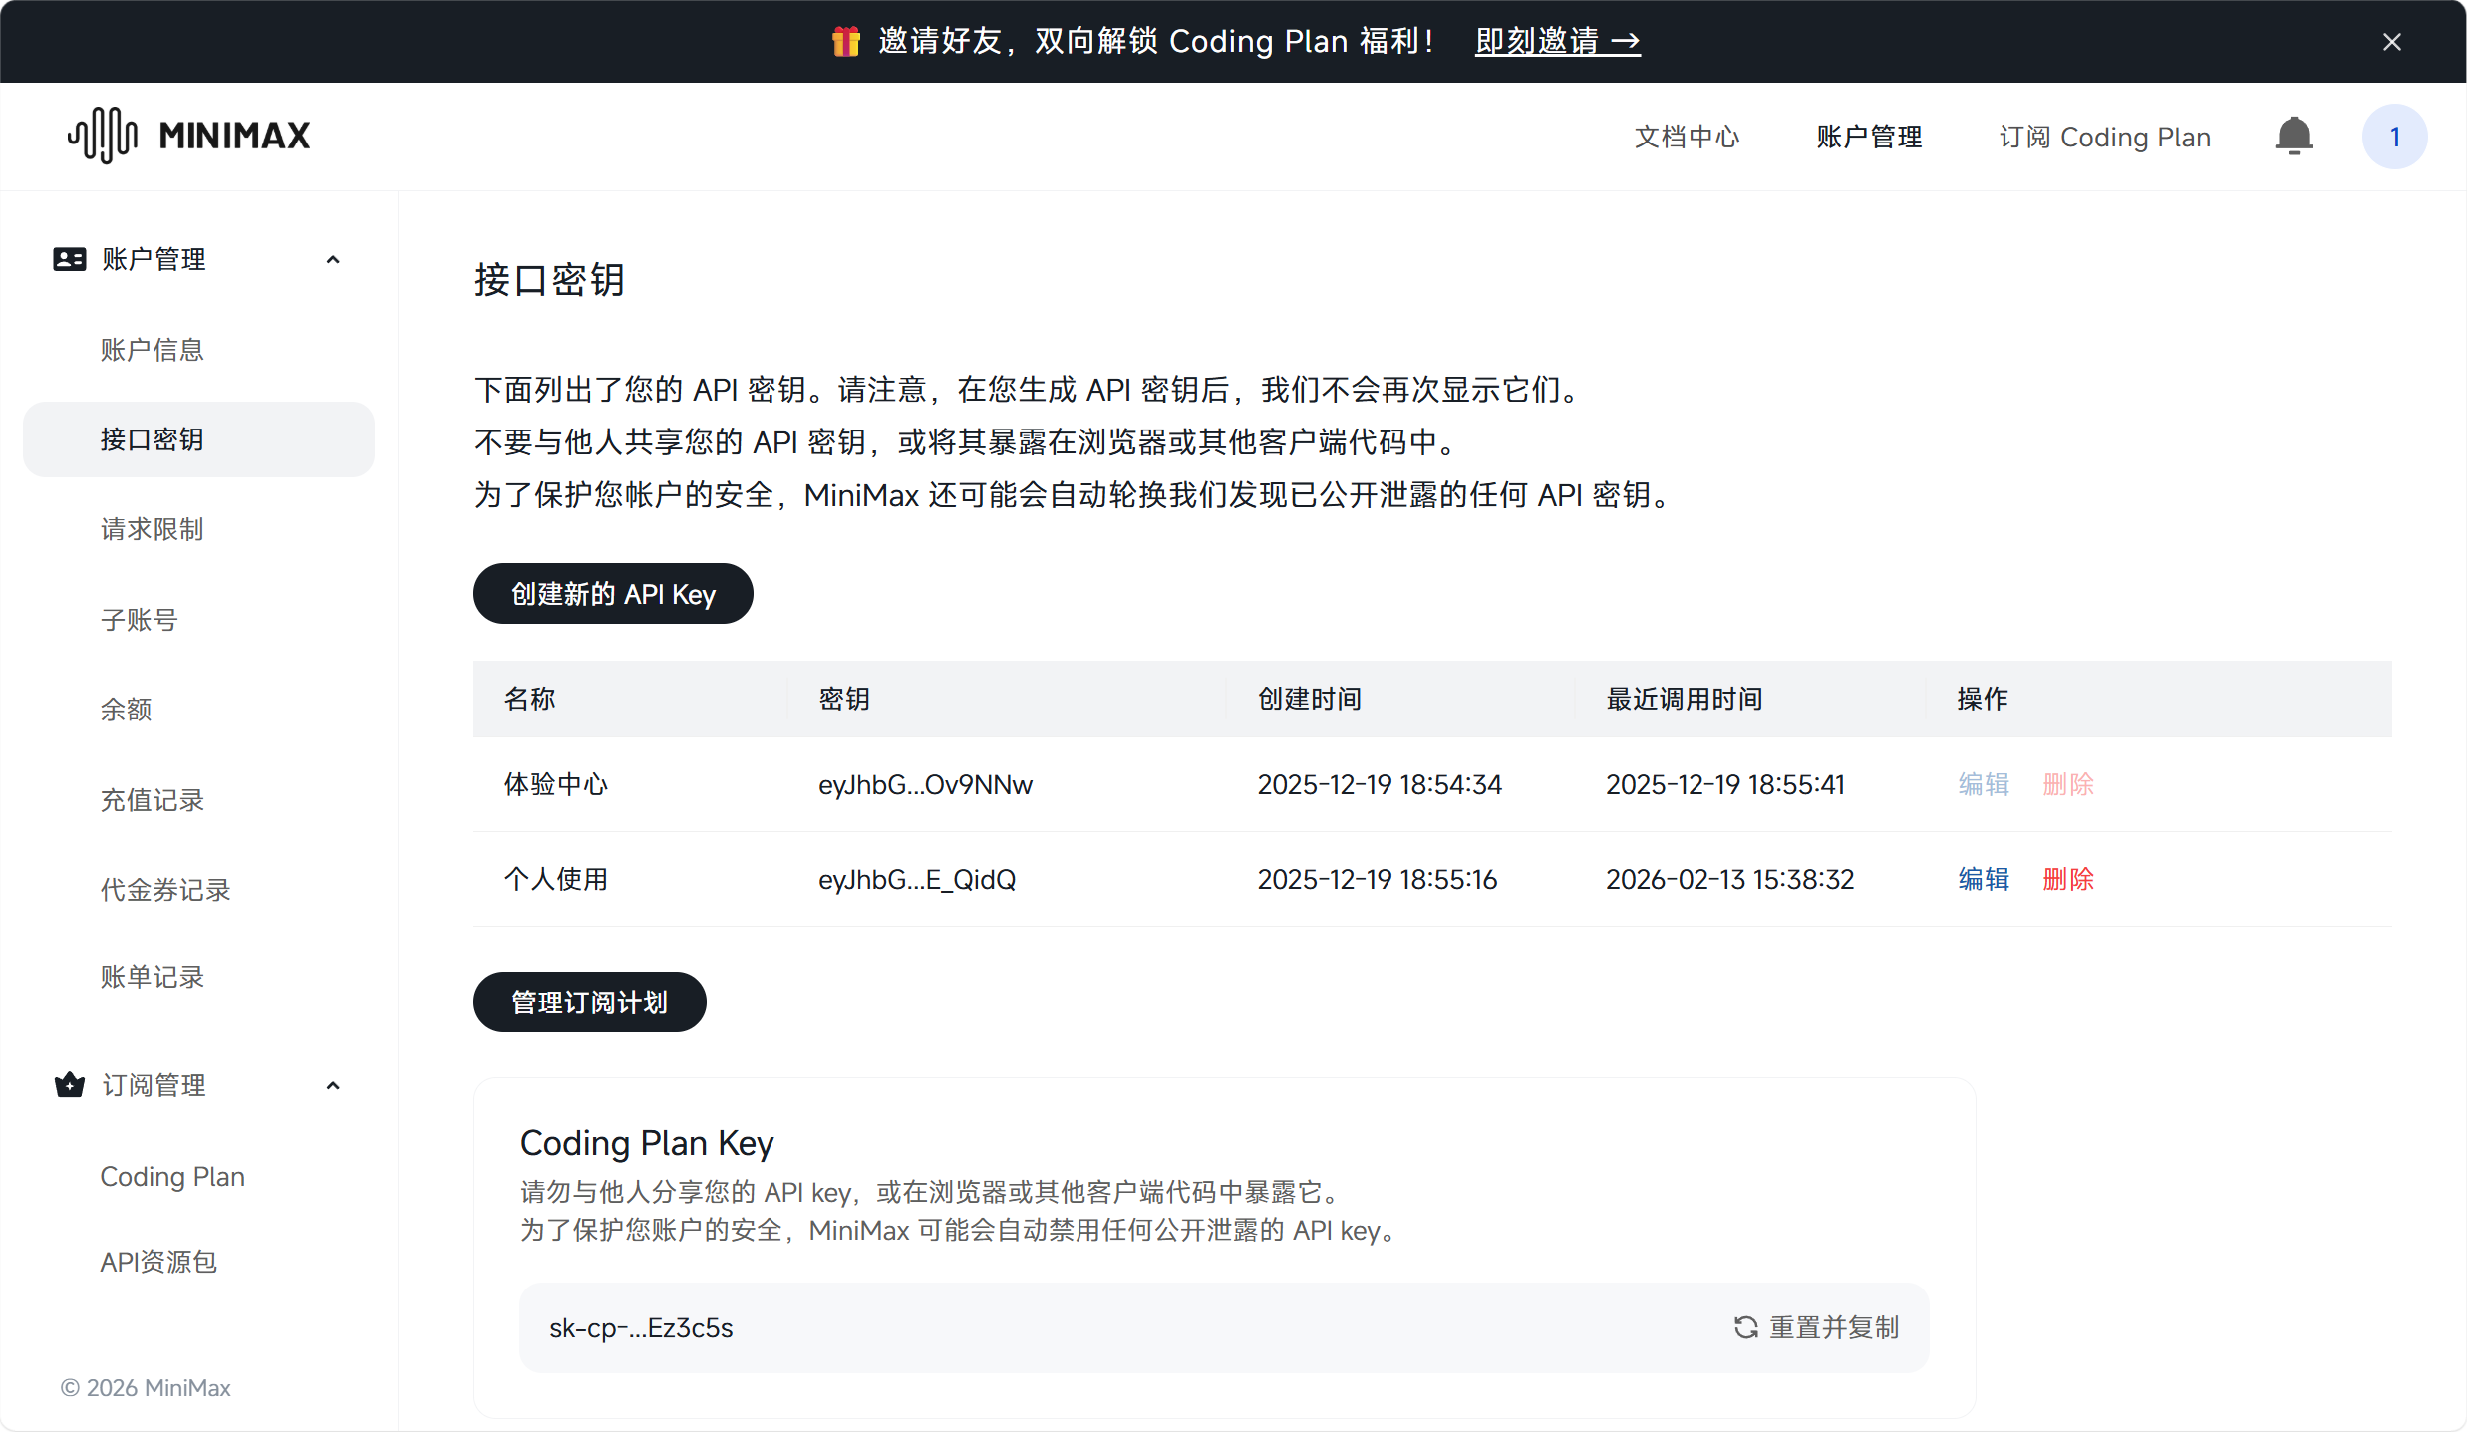Open 余额 in the sidebar
The image size is (2467, 1432).
coord(126,710)
